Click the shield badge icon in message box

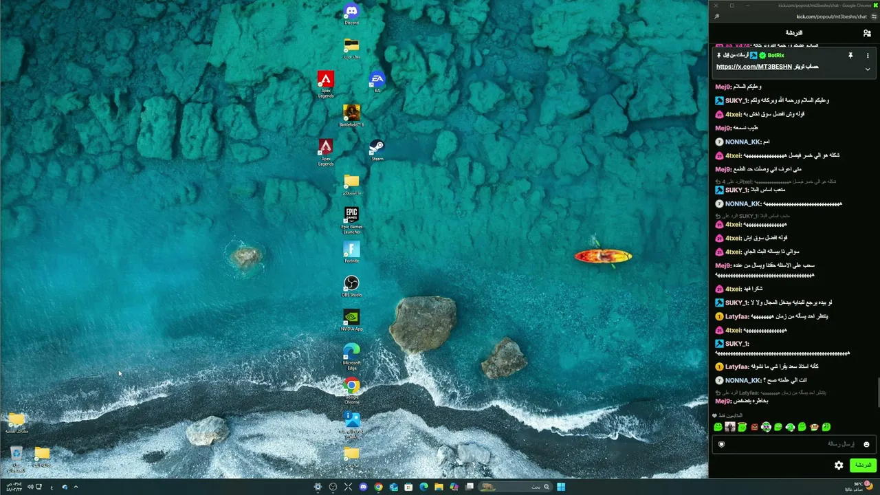coord(721,444)
